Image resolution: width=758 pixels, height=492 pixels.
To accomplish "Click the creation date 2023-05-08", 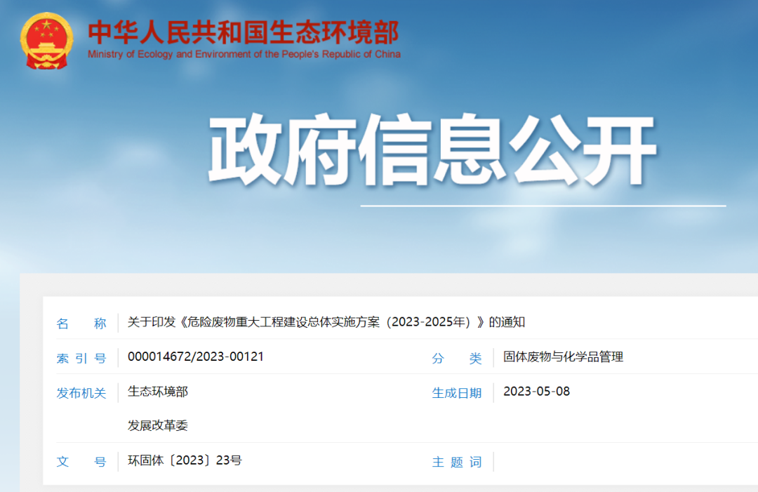I will [x=537, y=392].
